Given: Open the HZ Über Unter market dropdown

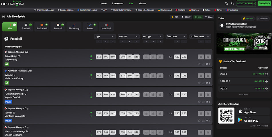Looking at the screenshot, I should (x=200, y=36).
